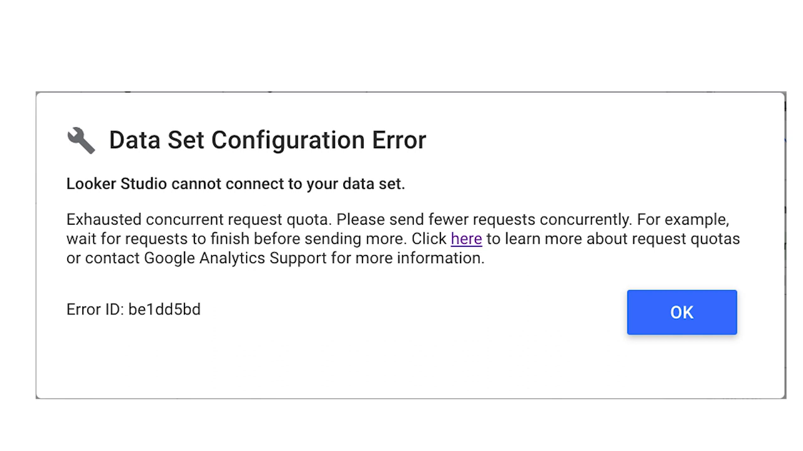Click the error code "be1dd5bd"
The height and width of the screenshot is (451, 803).
[164, 309]
